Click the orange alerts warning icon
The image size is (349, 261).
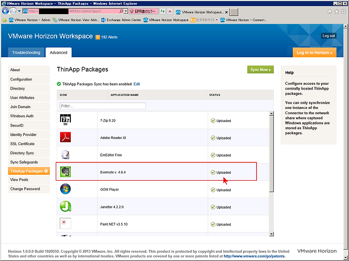coord(97,37)
